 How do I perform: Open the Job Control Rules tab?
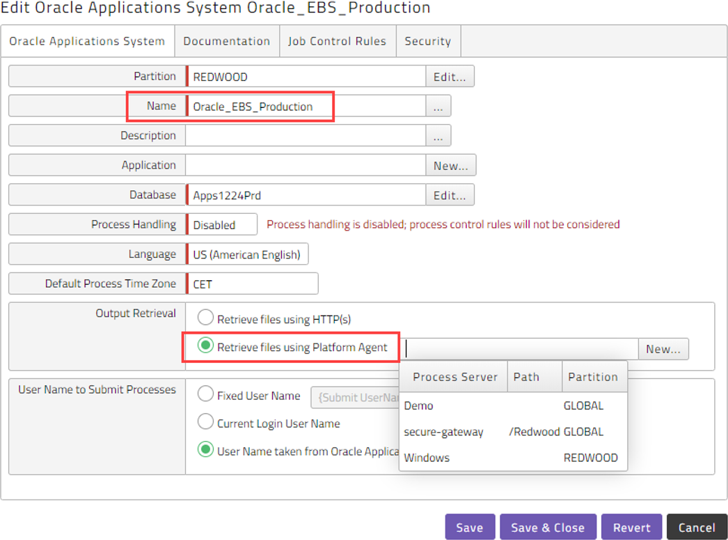(338, 41)
